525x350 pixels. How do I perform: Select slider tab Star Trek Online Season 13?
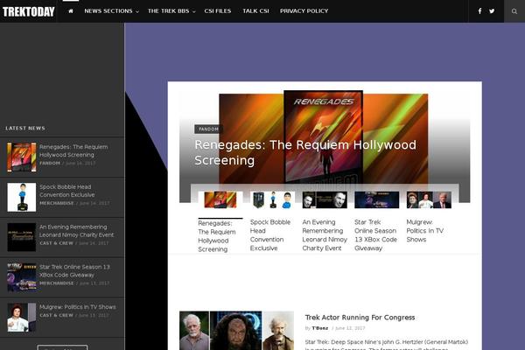[375, 235]
